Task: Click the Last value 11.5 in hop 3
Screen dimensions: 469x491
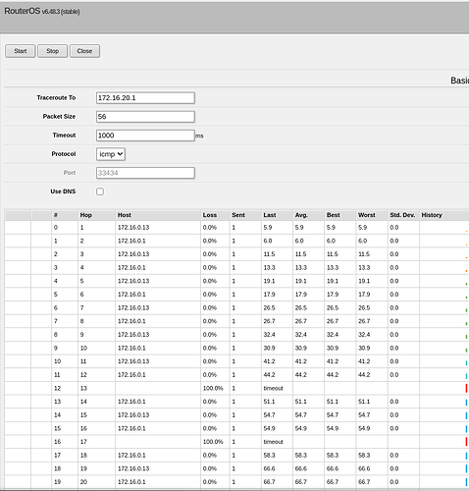Action: pyautogui.click(x=269, y=254)
